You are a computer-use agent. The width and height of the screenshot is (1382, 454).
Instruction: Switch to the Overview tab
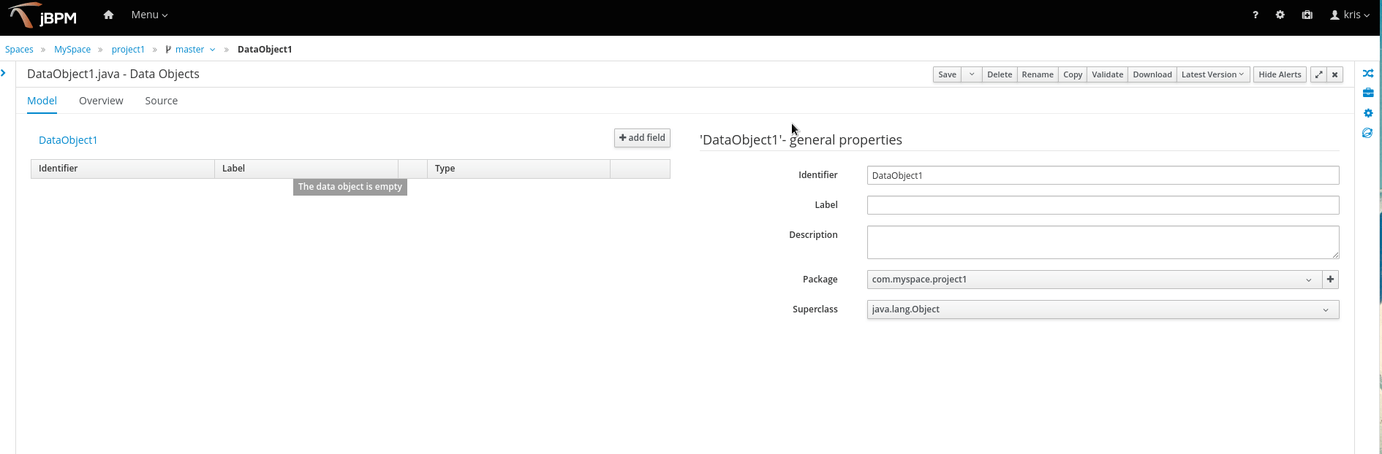pyautogui.click(x=101, y=101)
